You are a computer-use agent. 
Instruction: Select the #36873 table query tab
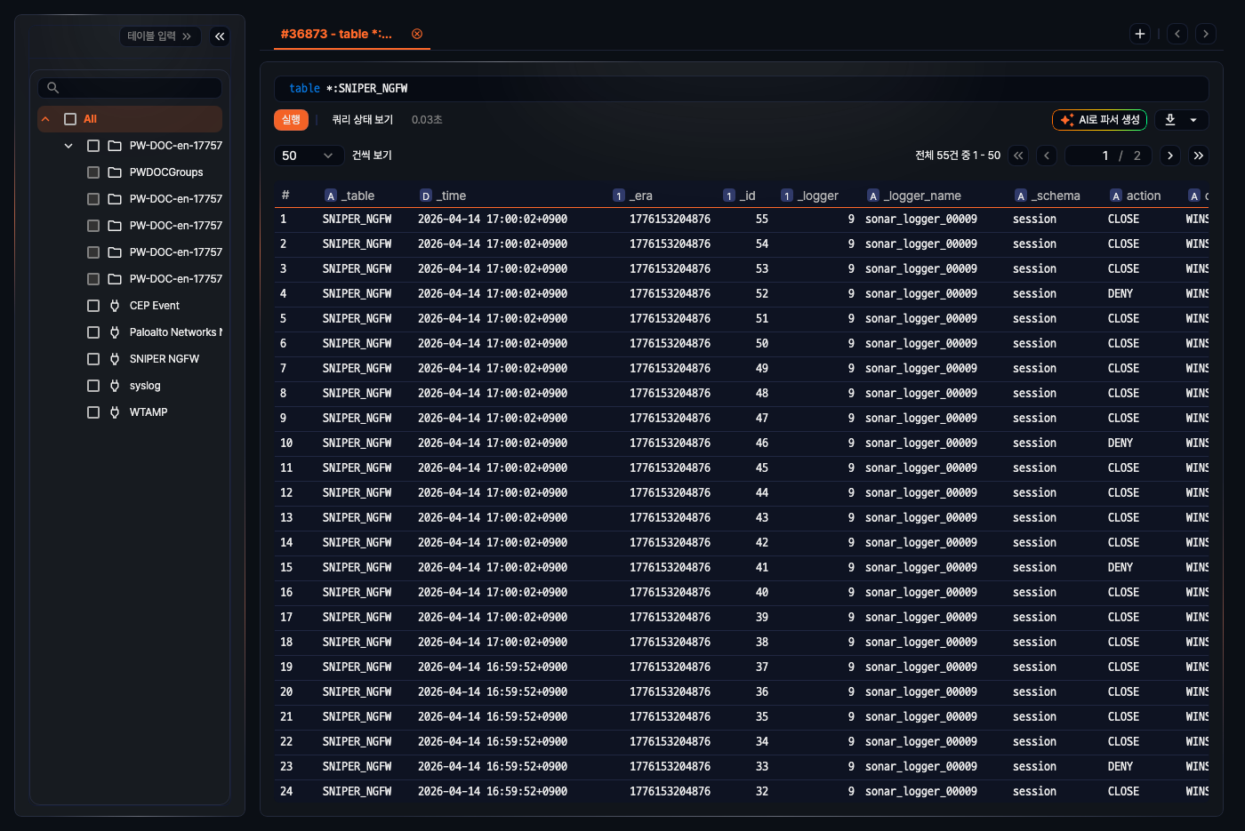[336, 34]
